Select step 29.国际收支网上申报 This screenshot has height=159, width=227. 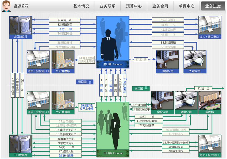click(87, 107)
